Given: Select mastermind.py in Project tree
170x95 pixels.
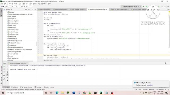Looking at the screenshot, I should pyautogui.click(x=14, y=32).
